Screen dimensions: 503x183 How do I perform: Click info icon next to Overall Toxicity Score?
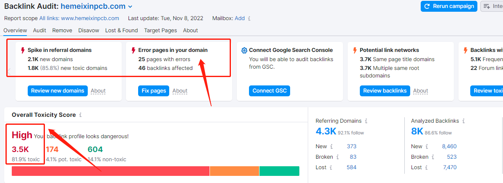81,115
